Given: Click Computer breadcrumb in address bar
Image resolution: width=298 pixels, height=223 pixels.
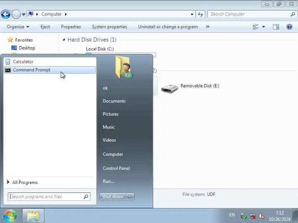Looking at the screenshot, I should 51,14.
